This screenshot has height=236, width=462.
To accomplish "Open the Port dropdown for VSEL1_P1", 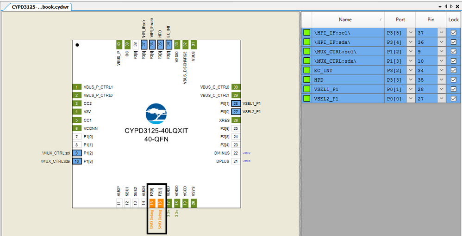I will pos(411,89).
